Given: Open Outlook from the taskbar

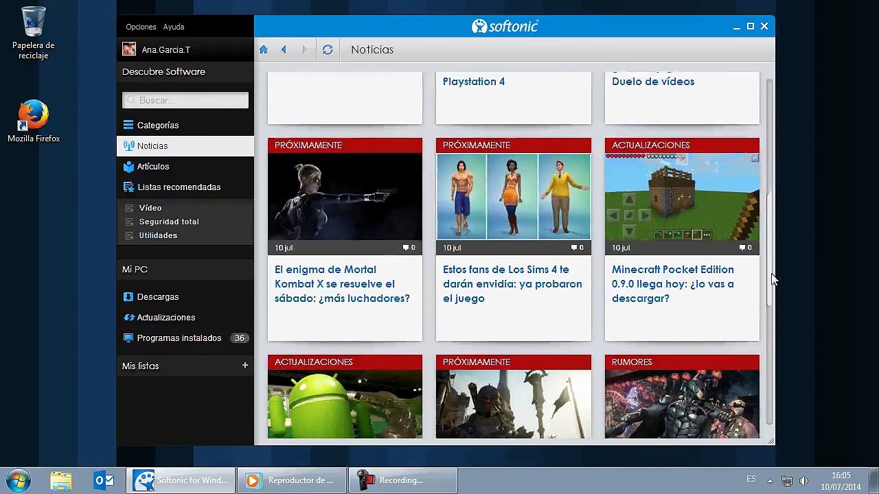Looking at the screenshot, I should [104, 480].
